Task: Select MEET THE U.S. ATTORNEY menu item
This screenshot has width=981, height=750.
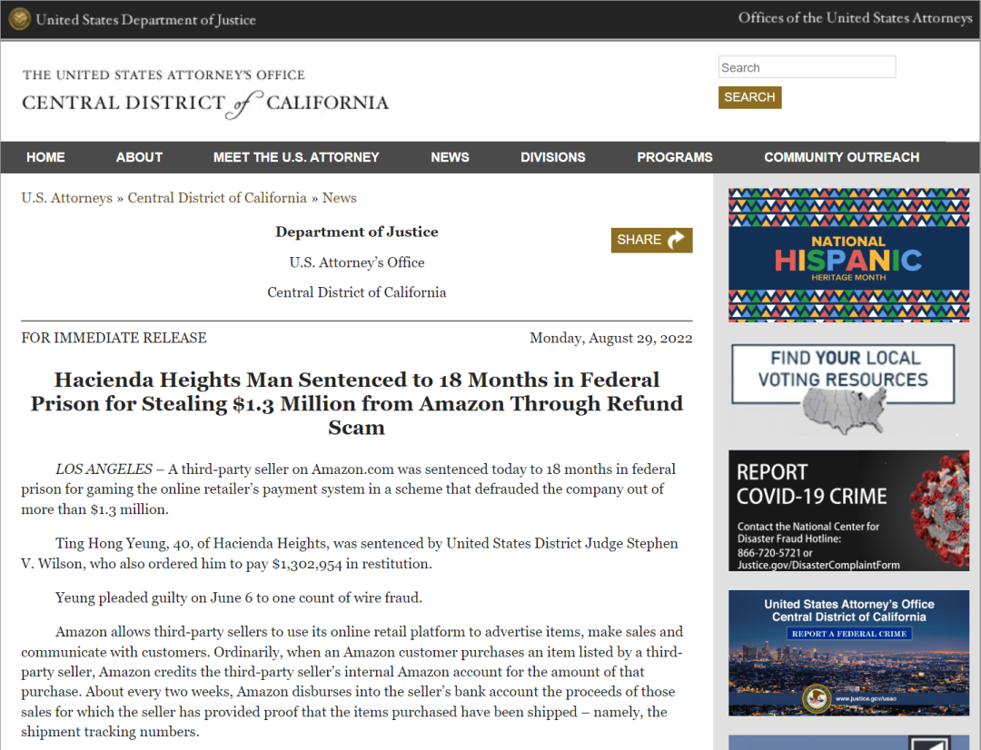Action: click(296, 158)
